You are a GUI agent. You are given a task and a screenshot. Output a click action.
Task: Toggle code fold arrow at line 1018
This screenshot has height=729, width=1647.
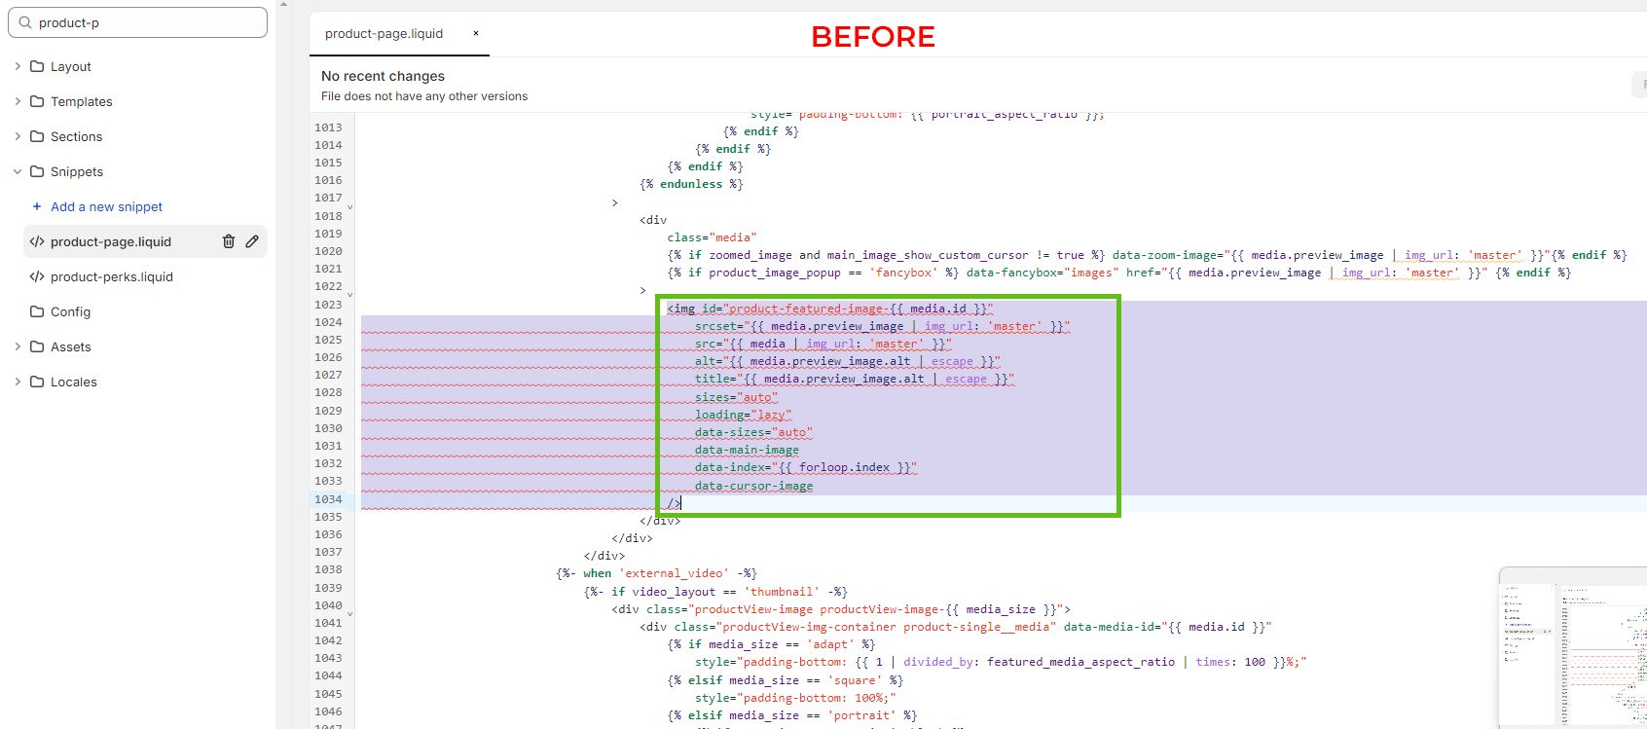[x=350, y=207]
